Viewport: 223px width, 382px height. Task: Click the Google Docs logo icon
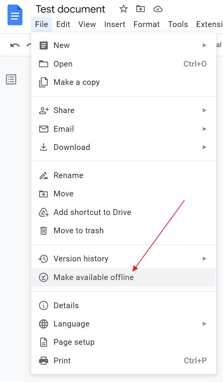(14, 15)
